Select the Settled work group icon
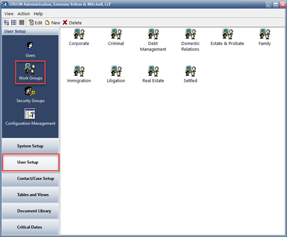 (x=190, y=71)
